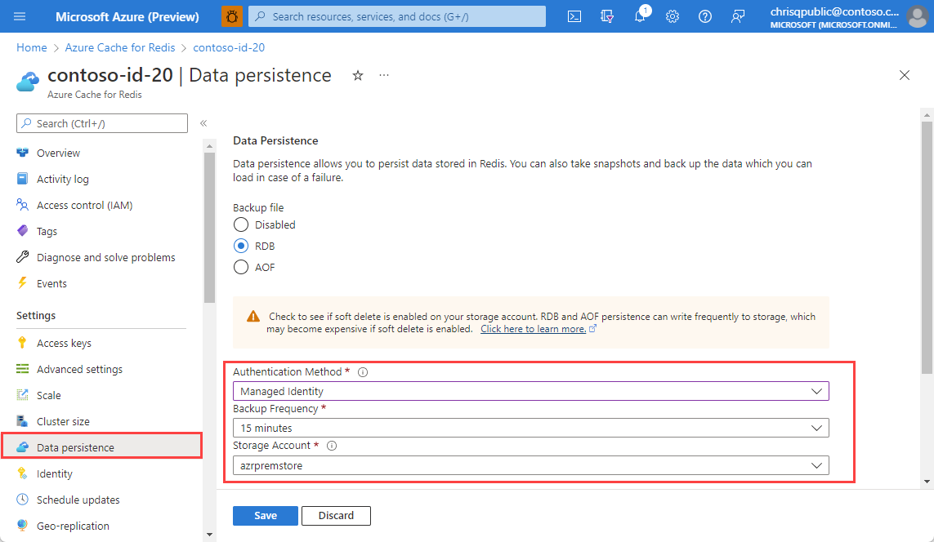Go to Access keys in the sidebar
The height and width of the screenshot is (542, 934).
point(64,343)
